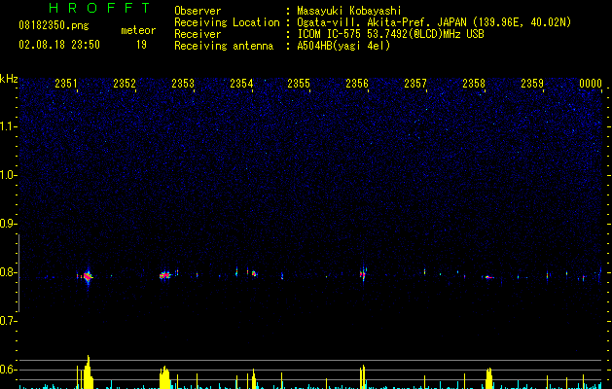Click the horizontal echo streak under the 2358 mark
The image size is (612, 389).
(x=489, y=277)
